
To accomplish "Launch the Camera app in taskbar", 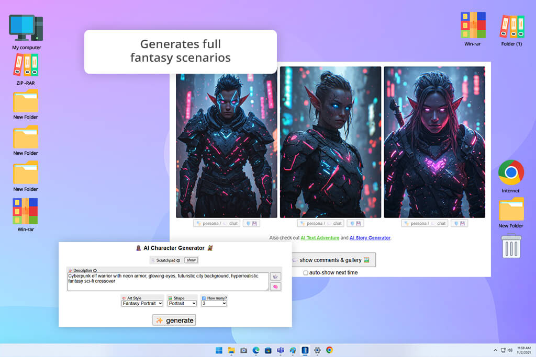I will (x=243, y=350).
